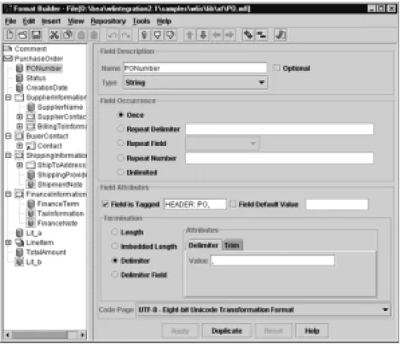Click the tree panel scrollbar's right arrow

pos(82,334)
